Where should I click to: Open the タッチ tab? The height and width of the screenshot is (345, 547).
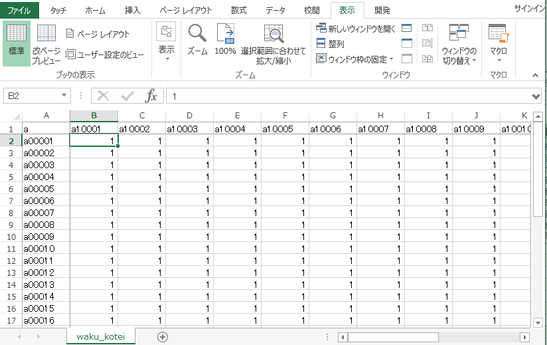58,10
